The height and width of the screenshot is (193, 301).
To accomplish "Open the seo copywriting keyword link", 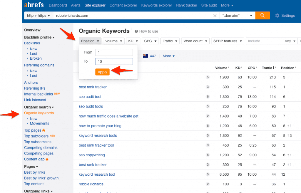I will (92, 155).
